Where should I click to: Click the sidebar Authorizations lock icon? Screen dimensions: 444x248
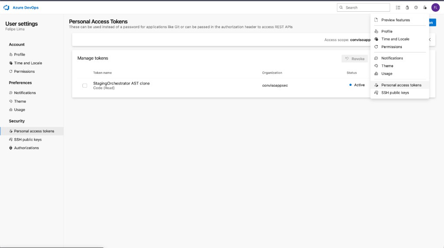click(11, 148)
